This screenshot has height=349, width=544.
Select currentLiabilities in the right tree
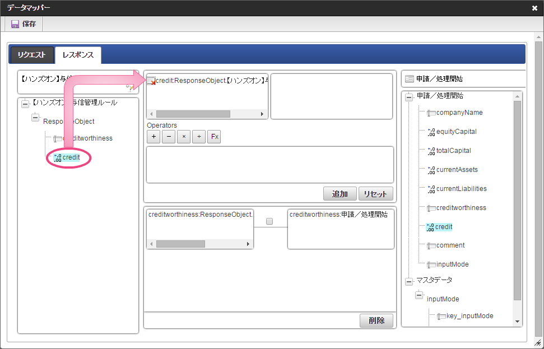pos(462,189)
